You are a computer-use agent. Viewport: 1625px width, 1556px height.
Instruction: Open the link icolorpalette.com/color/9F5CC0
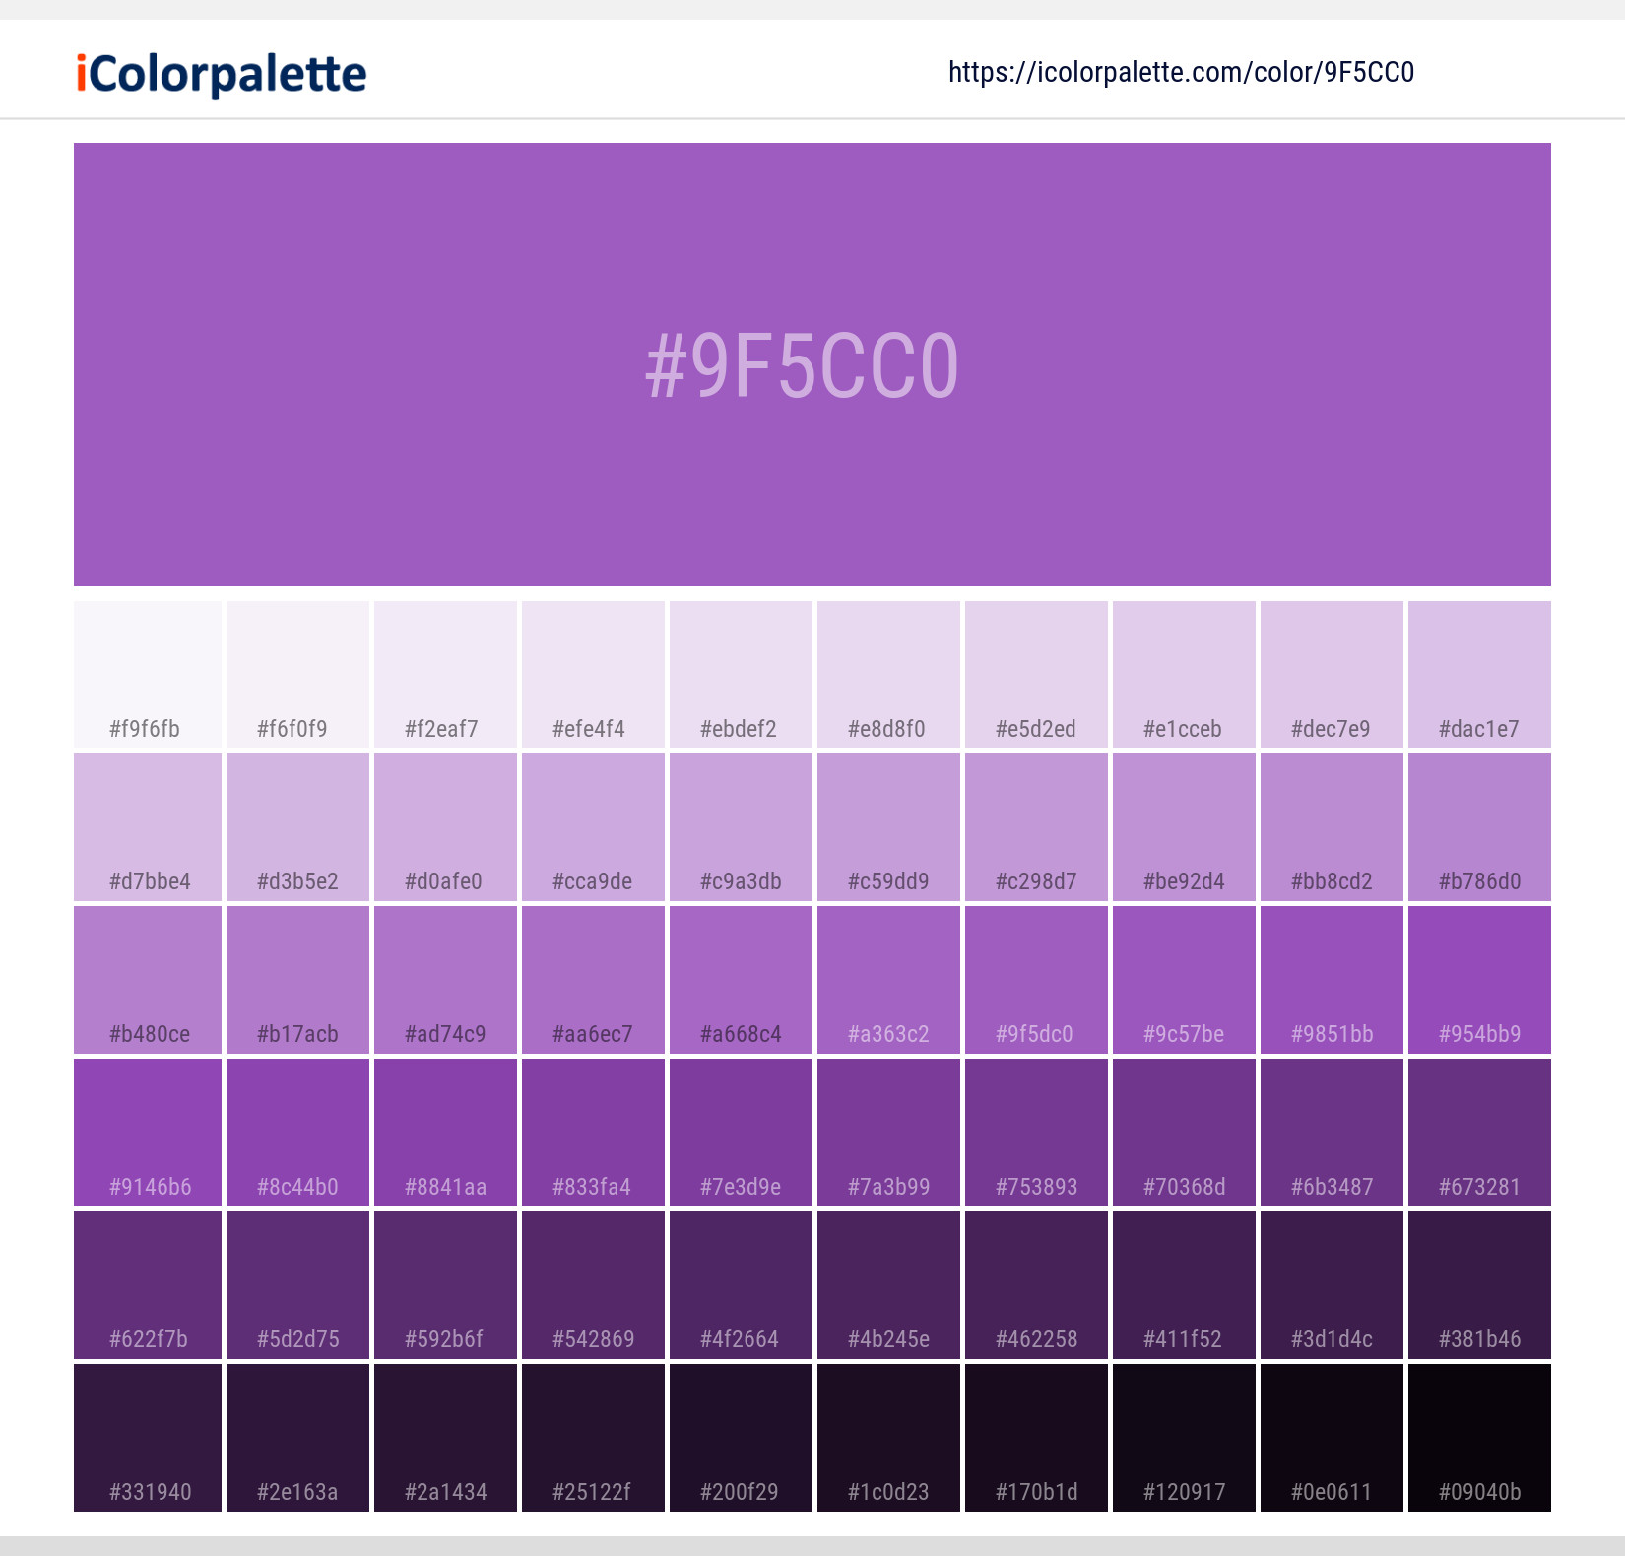[1181, 72]
